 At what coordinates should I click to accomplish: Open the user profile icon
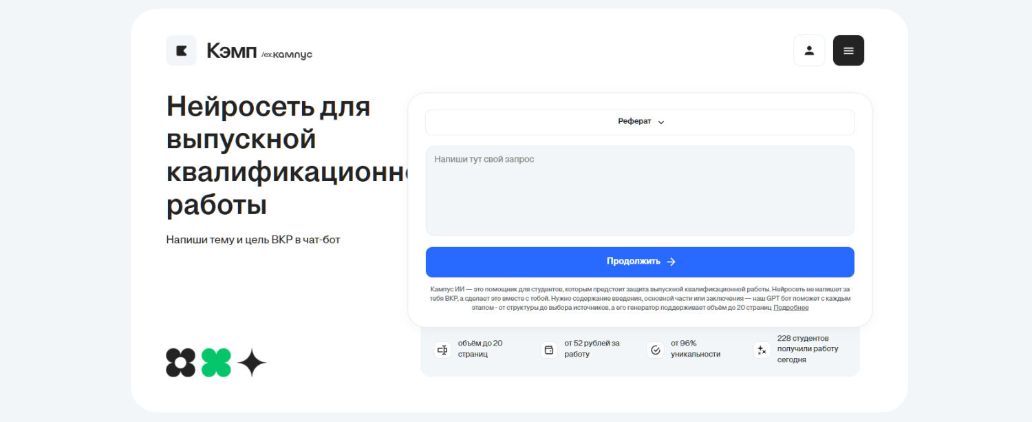point(809,50)
